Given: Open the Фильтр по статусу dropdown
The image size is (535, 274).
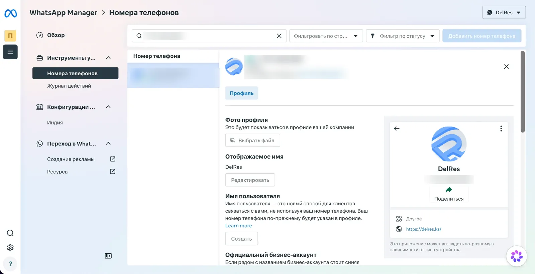Looking at the screenshot, I should [403, 36].
